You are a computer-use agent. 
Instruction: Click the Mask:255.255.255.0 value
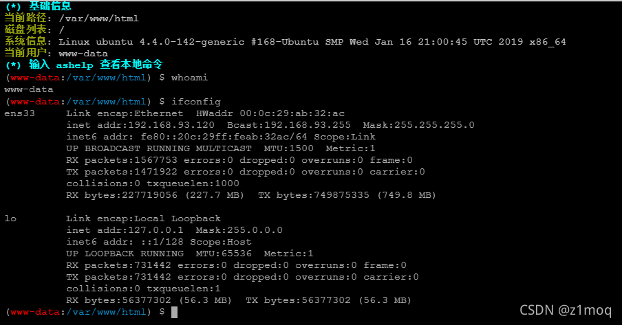point(418,125)
